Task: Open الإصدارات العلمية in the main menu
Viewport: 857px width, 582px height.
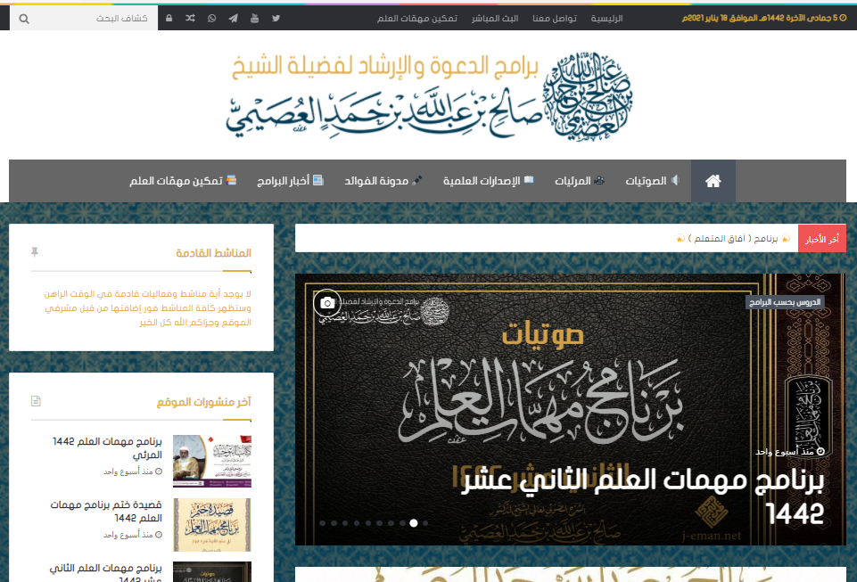Action: coord(488,181)
